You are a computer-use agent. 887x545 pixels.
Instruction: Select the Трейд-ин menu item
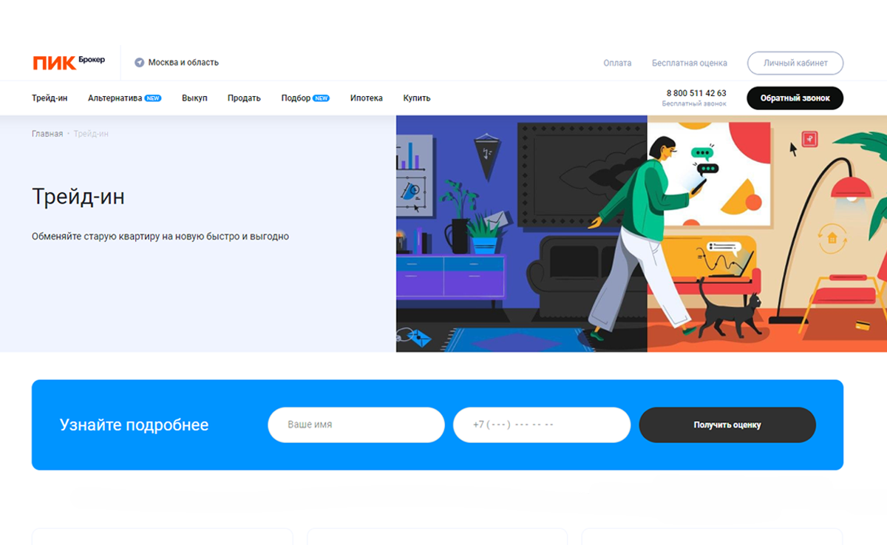[50, 98]
